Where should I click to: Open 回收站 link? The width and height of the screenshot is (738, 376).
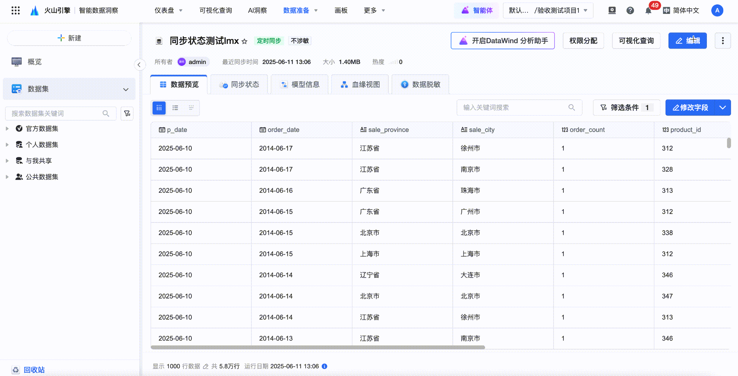click(34, 370)
